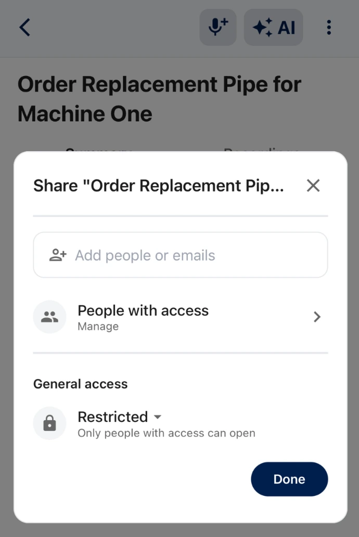Click the add-person icon in the email field
The height and width of the screenshot is (537, 359).
point(58,255)
